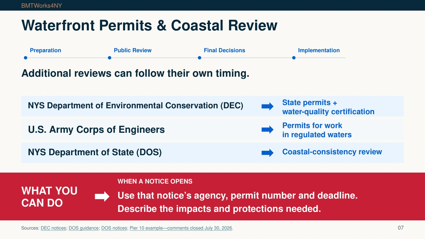Click 'Additional reviews can follow their own timing.'
The width and height of the screenshot is (425, 239).
[x=135, y=73]
